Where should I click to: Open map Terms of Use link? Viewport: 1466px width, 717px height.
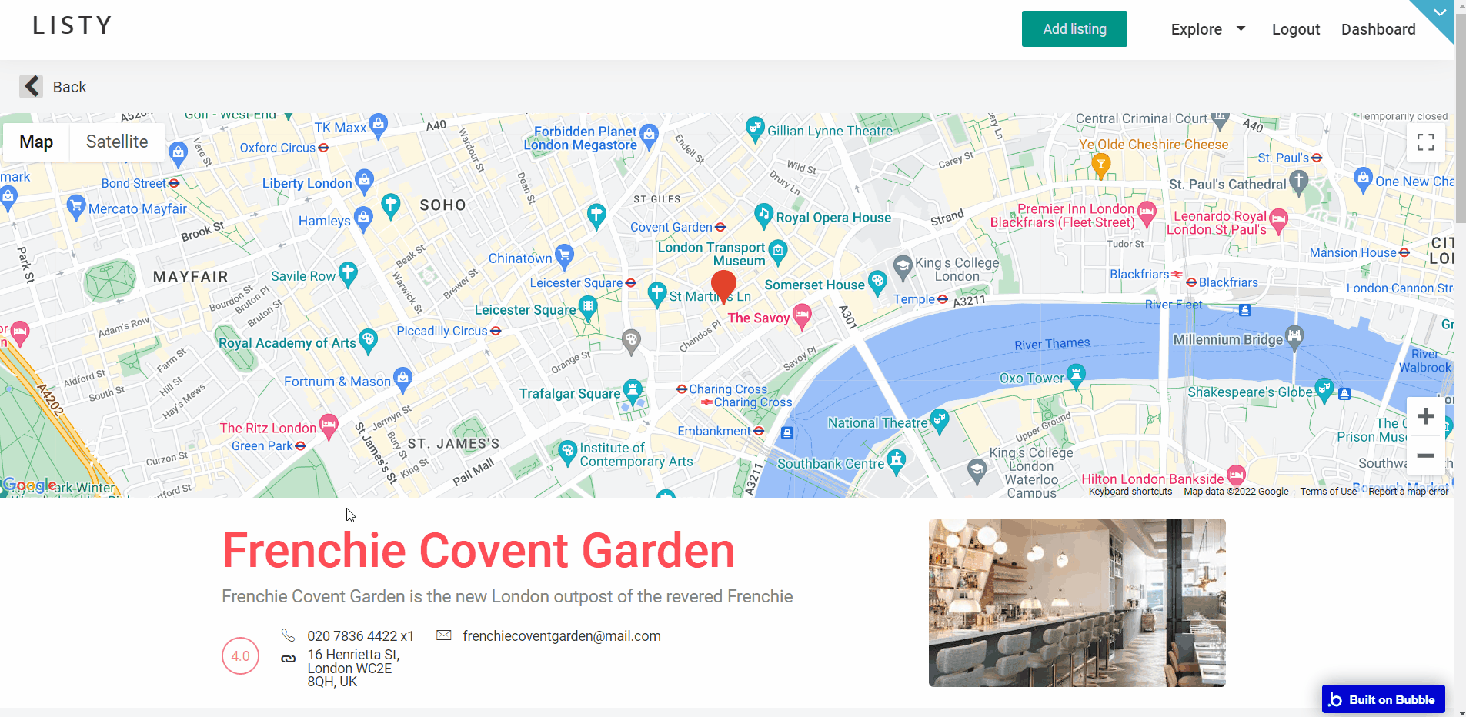(x=1328, y=492)
